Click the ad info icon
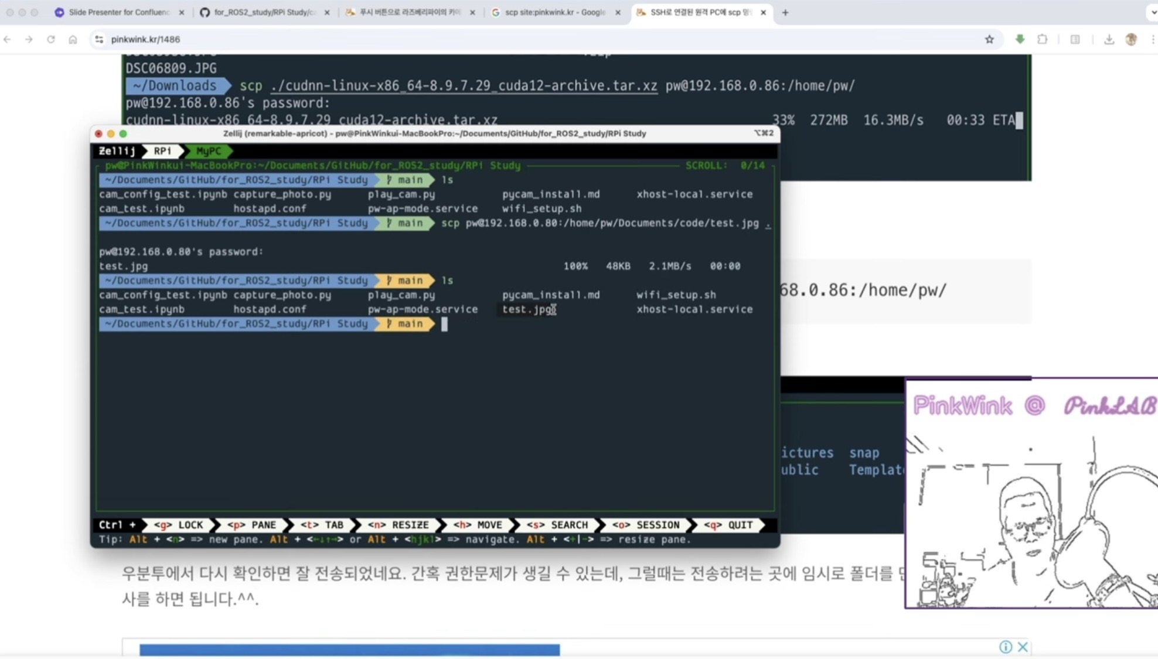This screenshot has height=659, width=1158. [1006, 647]
